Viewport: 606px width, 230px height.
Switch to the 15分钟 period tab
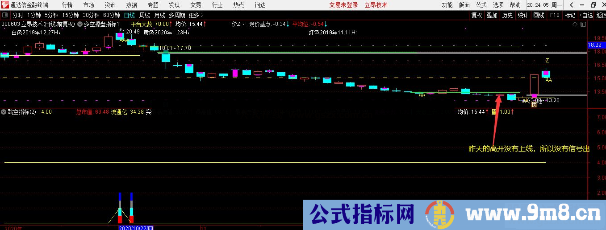(x=71, y=15)
